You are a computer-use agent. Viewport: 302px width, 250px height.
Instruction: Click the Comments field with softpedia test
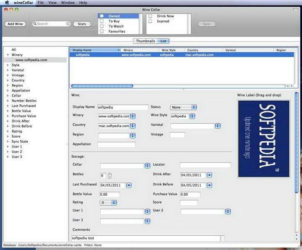point(146,238)
